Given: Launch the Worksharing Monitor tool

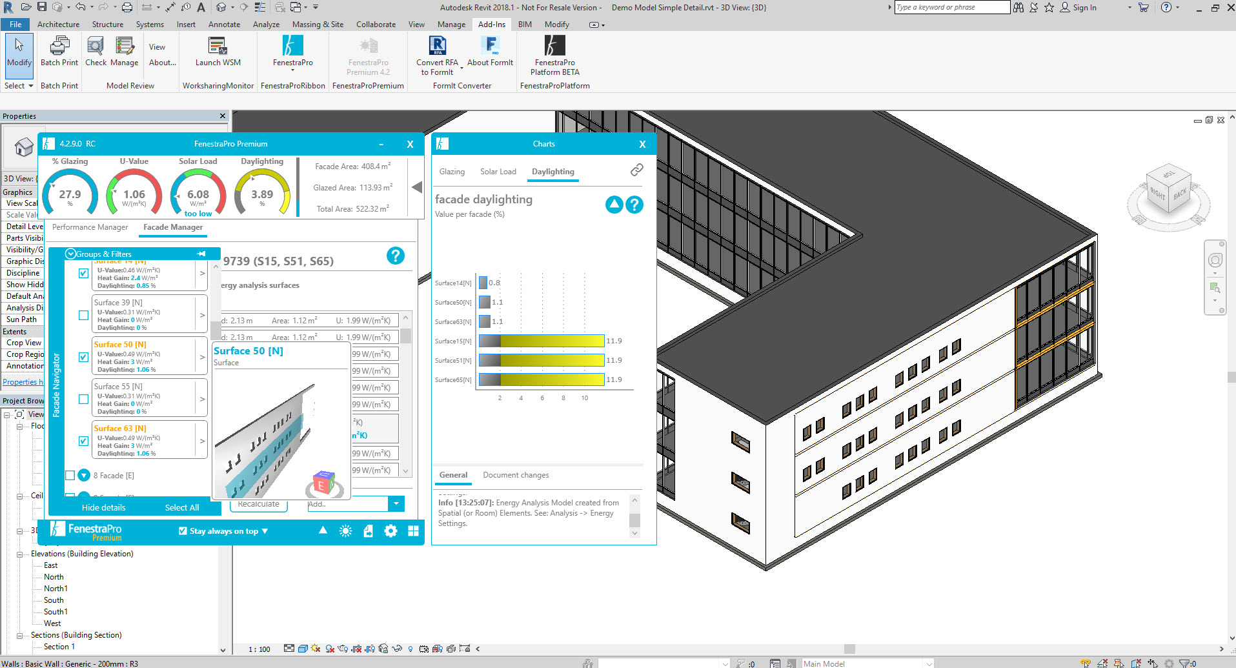Looking at the screenshot, I should 218,46.
